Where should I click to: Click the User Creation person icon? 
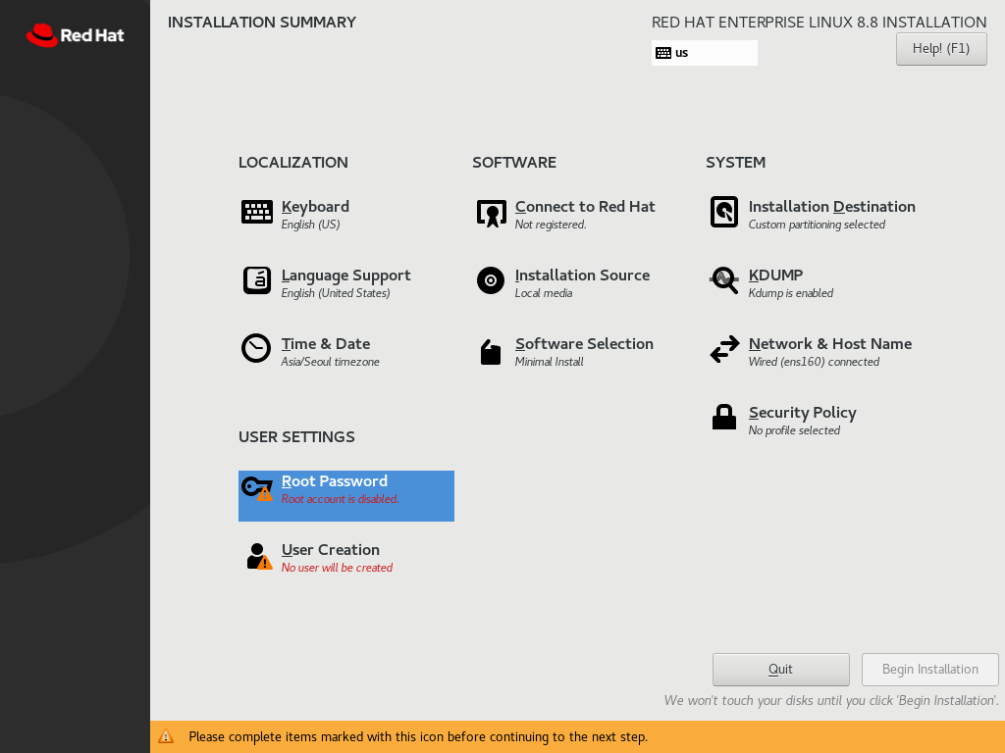(x=259, y=556)
